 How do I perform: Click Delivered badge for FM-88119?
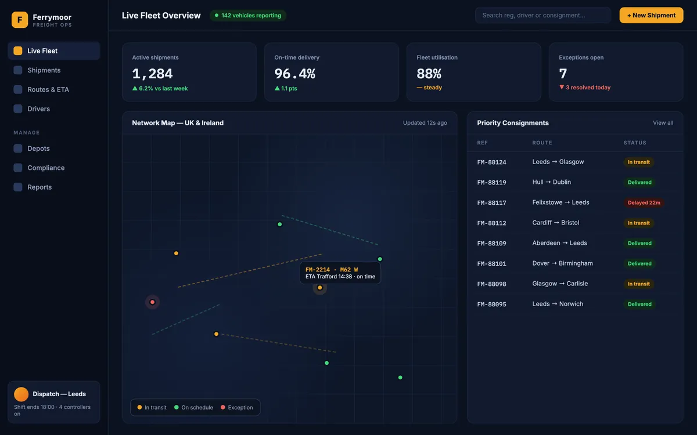point(639,183)
